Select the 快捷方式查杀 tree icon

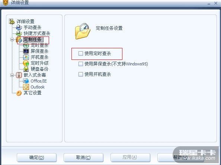[x=19, y=33]
